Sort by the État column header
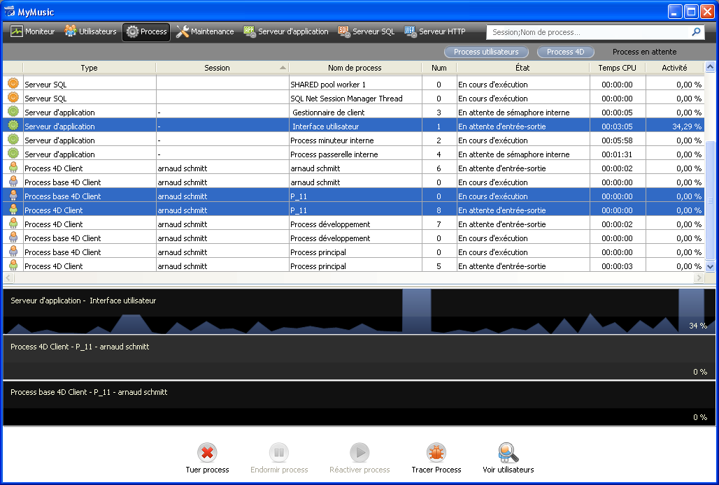 (522, 68)
